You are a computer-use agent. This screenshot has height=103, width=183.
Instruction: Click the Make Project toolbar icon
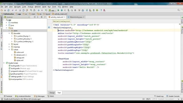46,10
